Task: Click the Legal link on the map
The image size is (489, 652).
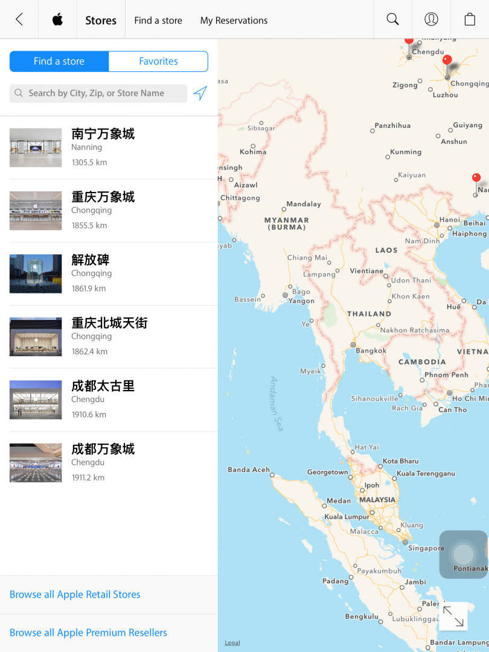Action: point(232,643)
